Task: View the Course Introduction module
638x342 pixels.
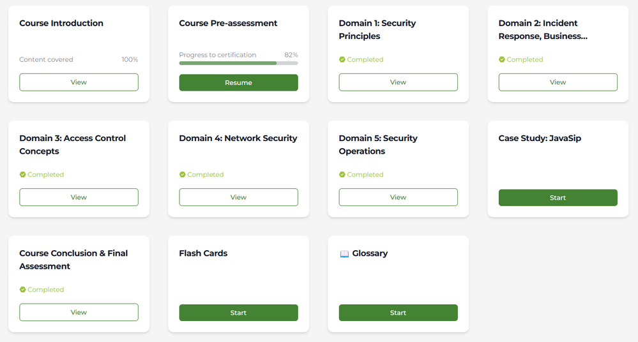Action: pos(79,82)
